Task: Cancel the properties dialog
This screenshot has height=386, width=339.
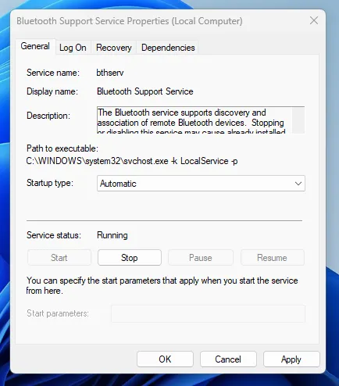Action: 228,359
